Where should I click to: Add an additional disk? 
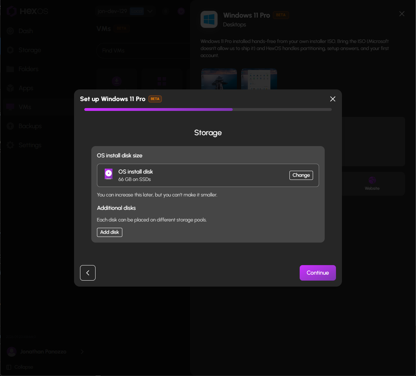(110, 232)
